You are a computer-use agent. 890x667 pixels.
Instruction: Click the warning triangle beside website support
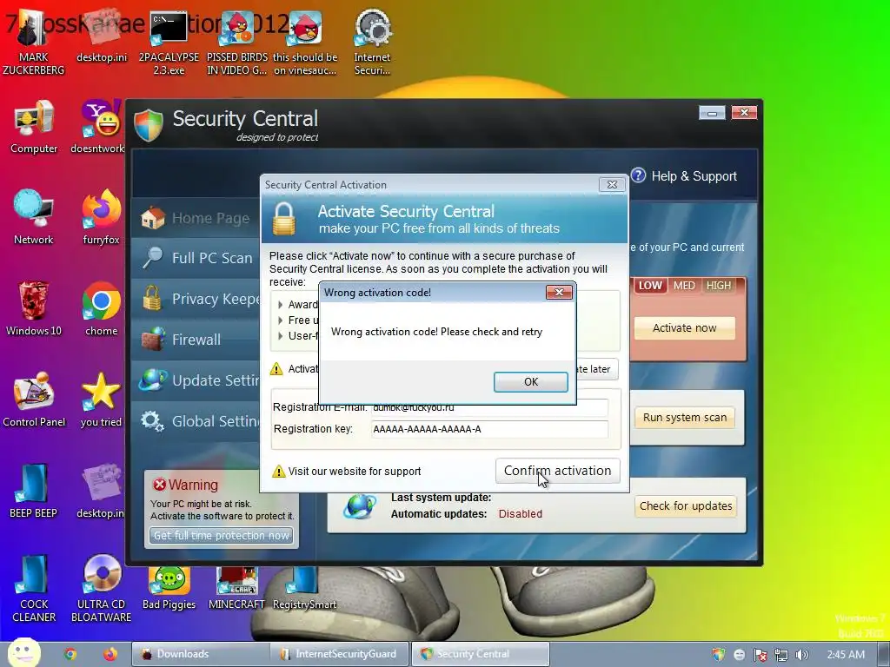tap(278, 472)
